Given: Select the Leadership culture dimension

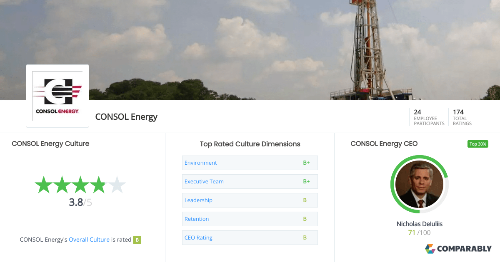Looking at the screenshot, I should 198,200.
